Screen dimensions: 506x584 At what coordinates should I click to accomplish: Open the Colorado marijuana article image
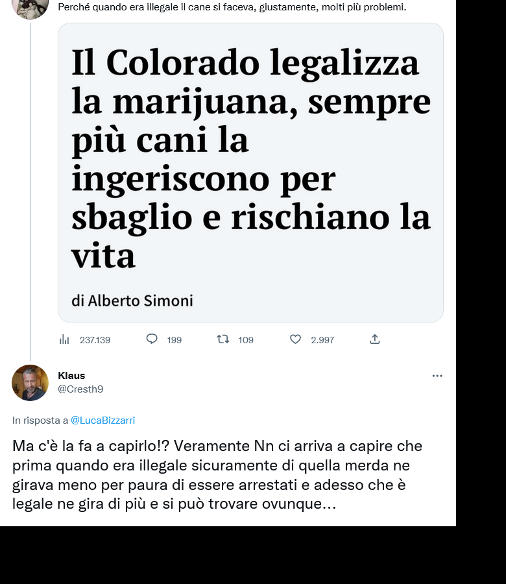[250, 173]
